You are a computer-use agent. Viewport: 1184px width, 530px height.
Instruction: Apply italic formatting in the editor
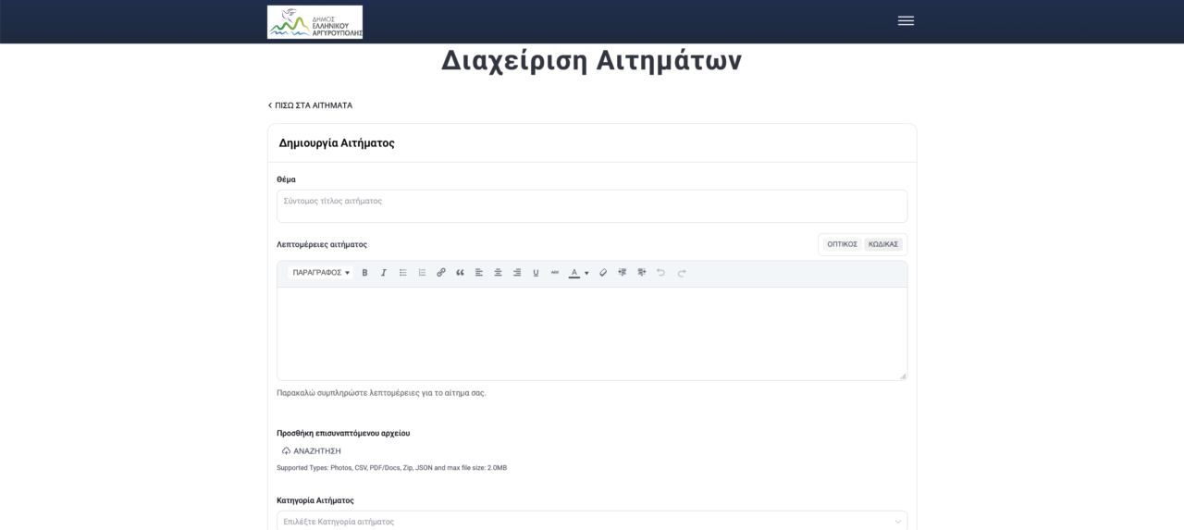coord(384,273)
